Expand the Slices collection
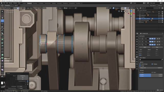164x92 pixels. tap(138, 22)
